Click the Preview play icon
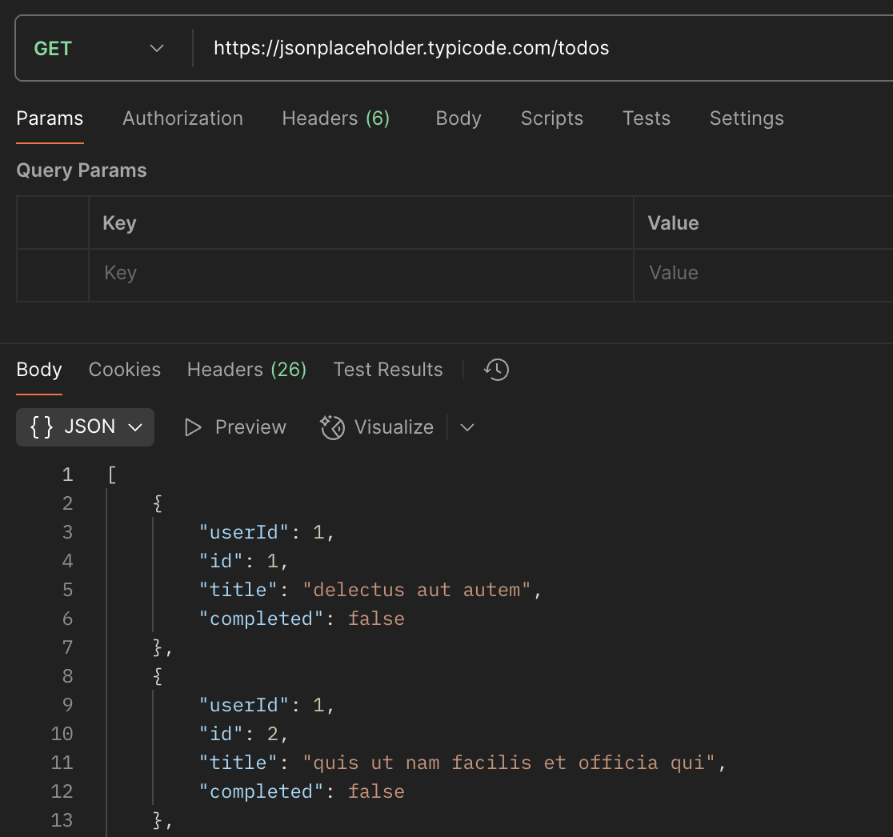The width and height of the screenshot is (893, 837). coord(193,427)
